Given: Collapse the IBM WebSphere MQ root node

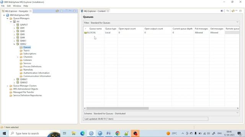Looking at the screenshot, I should tap(4, 15).
